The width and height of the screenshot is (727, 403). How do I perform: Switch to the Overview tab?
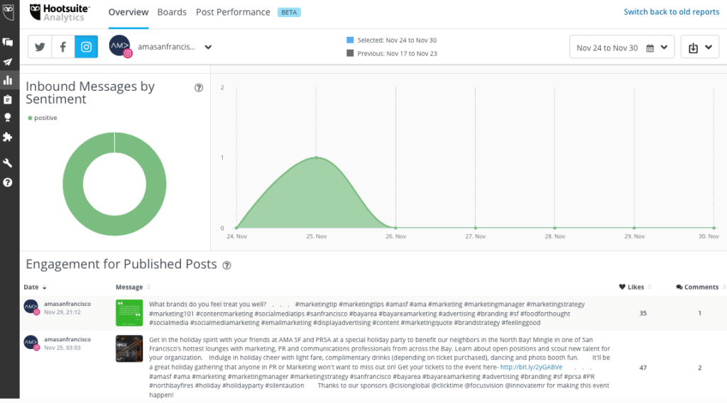point(129,12)
